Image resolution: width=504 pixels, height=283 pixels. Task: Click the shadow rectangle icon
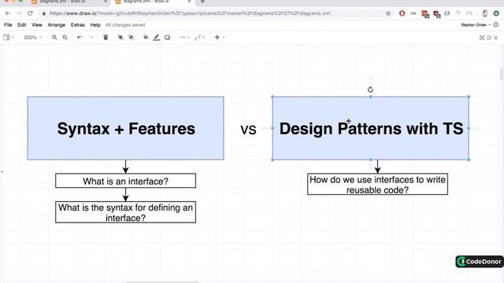[x=167, y=37]
